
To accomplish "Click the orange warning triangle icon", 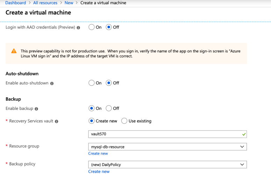I will coord(14,51).
